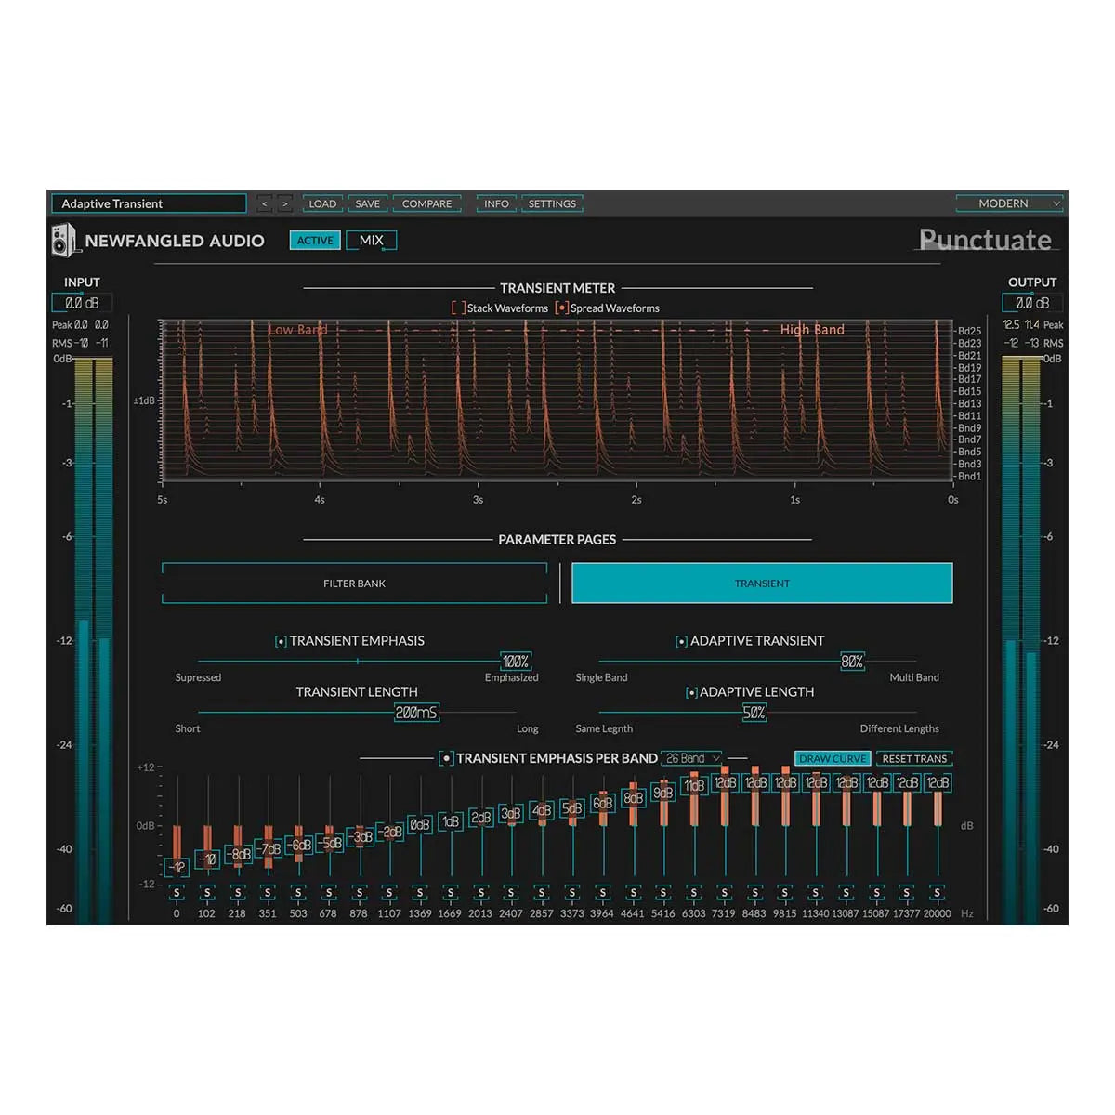This screenshot has width=1115, height=1115.
Task: Solo the 678 Hz band
Action: pyautogui.click(x=328, y=894)
